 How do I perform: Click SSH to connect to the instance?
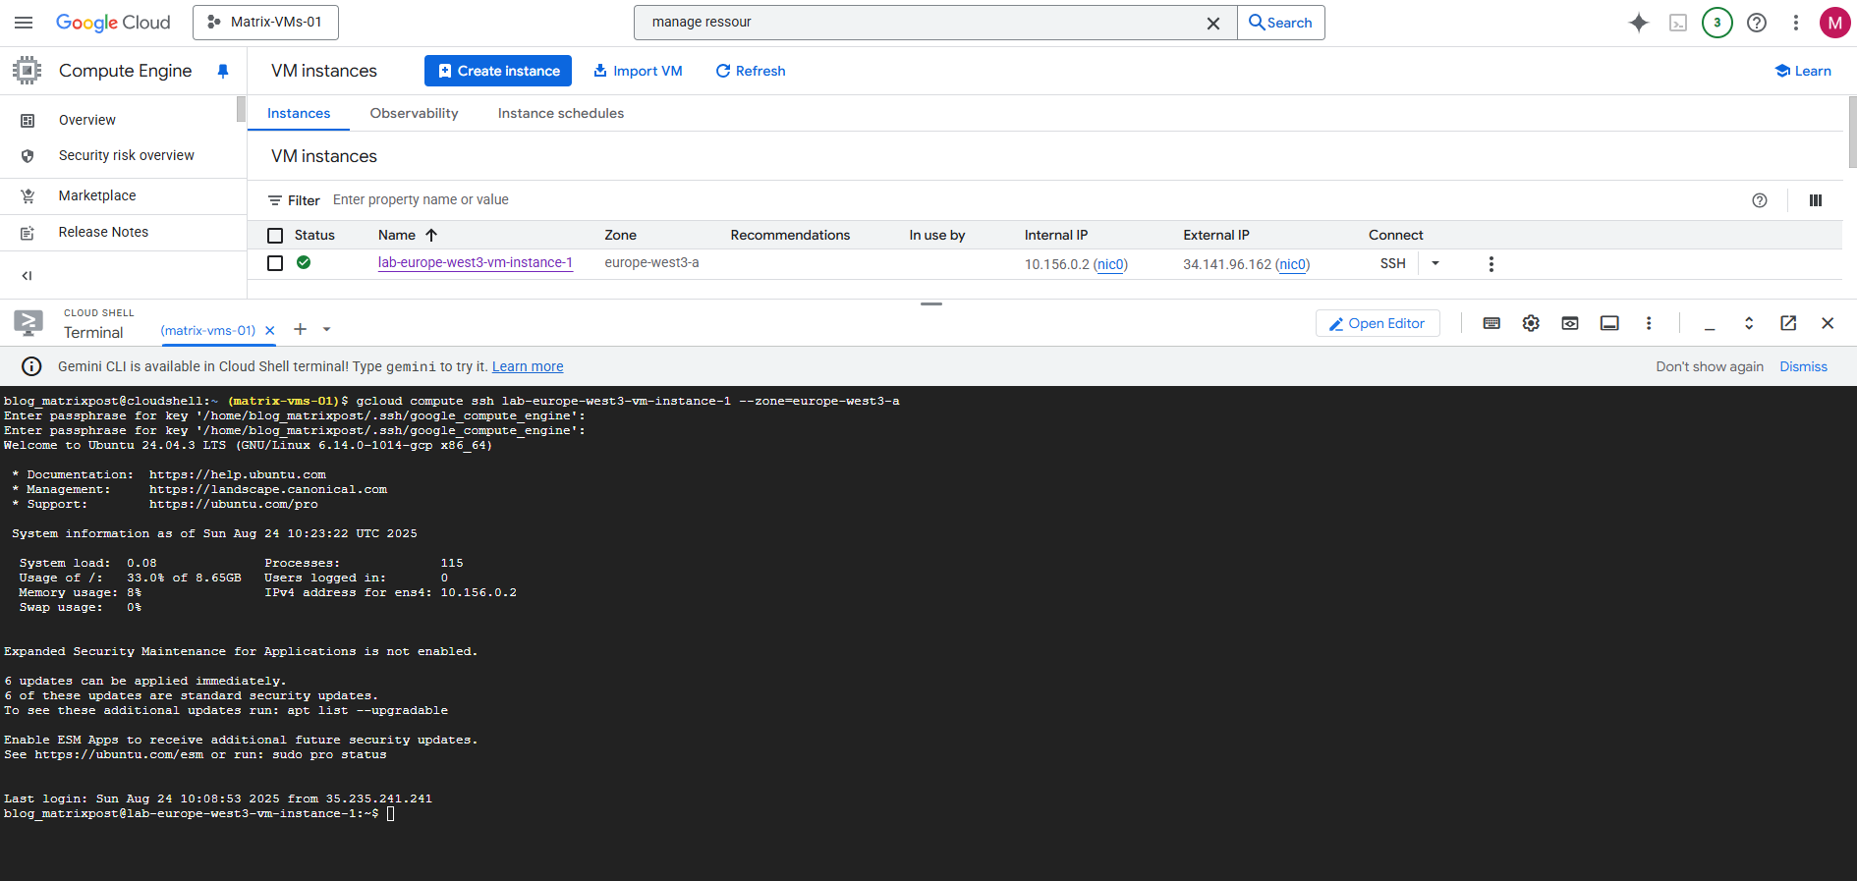point(1392,263)
